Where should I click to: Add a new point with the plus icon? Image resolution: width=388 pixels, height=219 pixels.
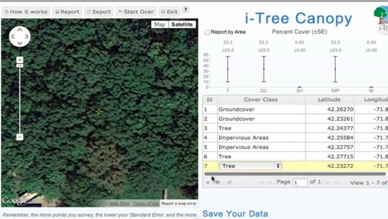[x=208, y=182]
